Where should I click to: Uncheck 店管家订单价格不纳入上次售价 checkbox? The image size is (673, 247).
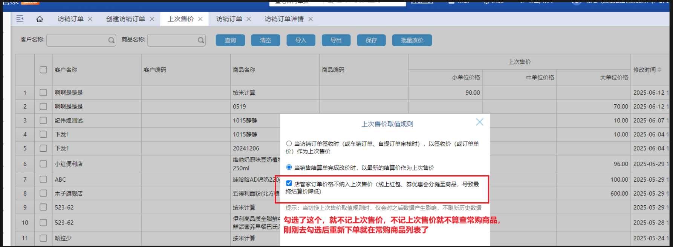(x=289, y=183)
